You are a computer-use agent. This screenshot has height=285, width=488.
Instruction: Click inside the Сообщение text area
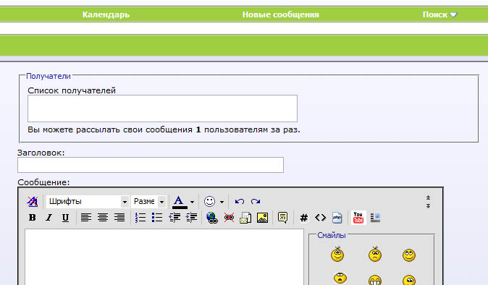click(164, 257)
